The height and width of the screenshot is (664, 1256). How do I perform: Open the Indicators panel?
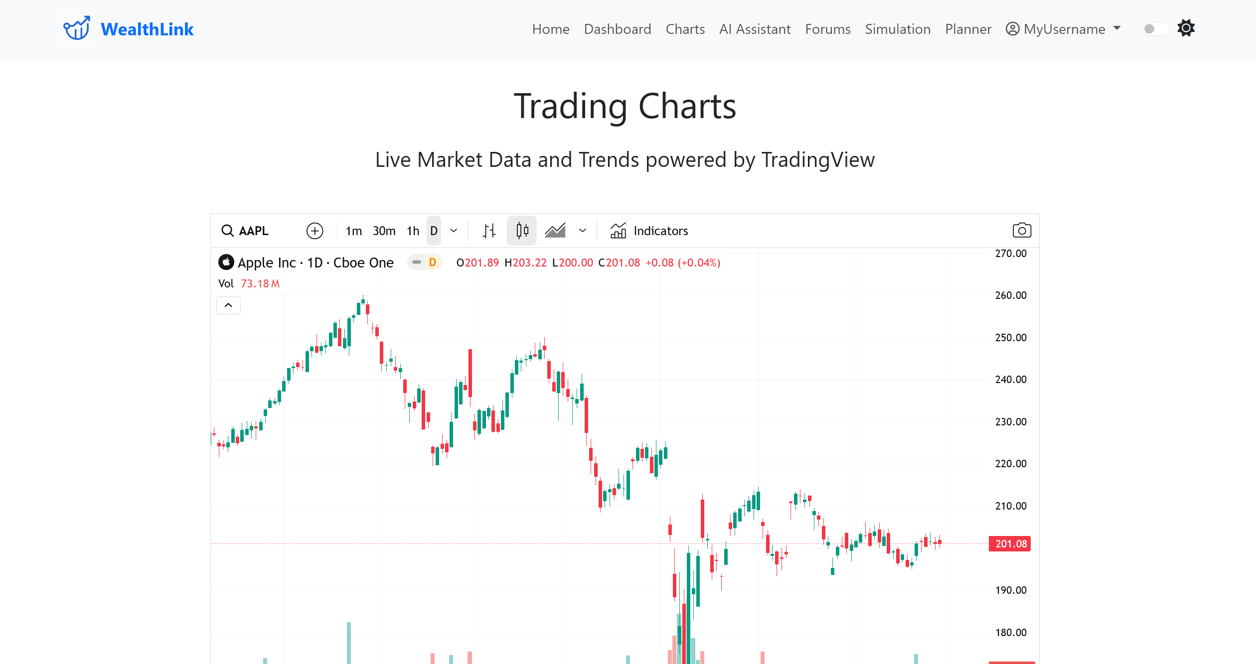(649, 231)
